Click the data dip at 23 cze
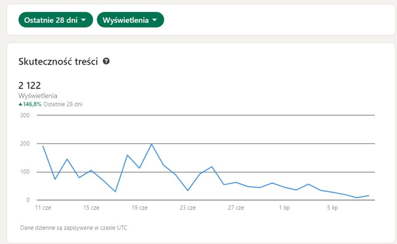Viewport: 397px width, 244px height. click(187, 191)
